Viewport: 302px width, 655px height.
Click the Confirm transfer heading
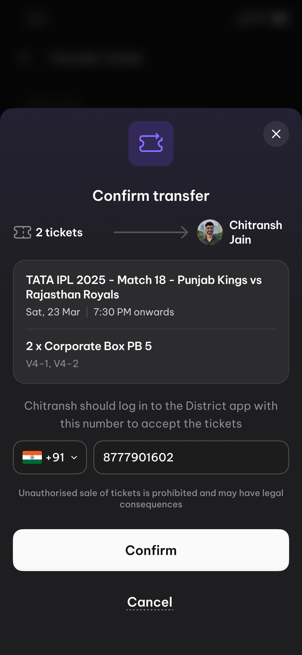(x=151, y=195)
